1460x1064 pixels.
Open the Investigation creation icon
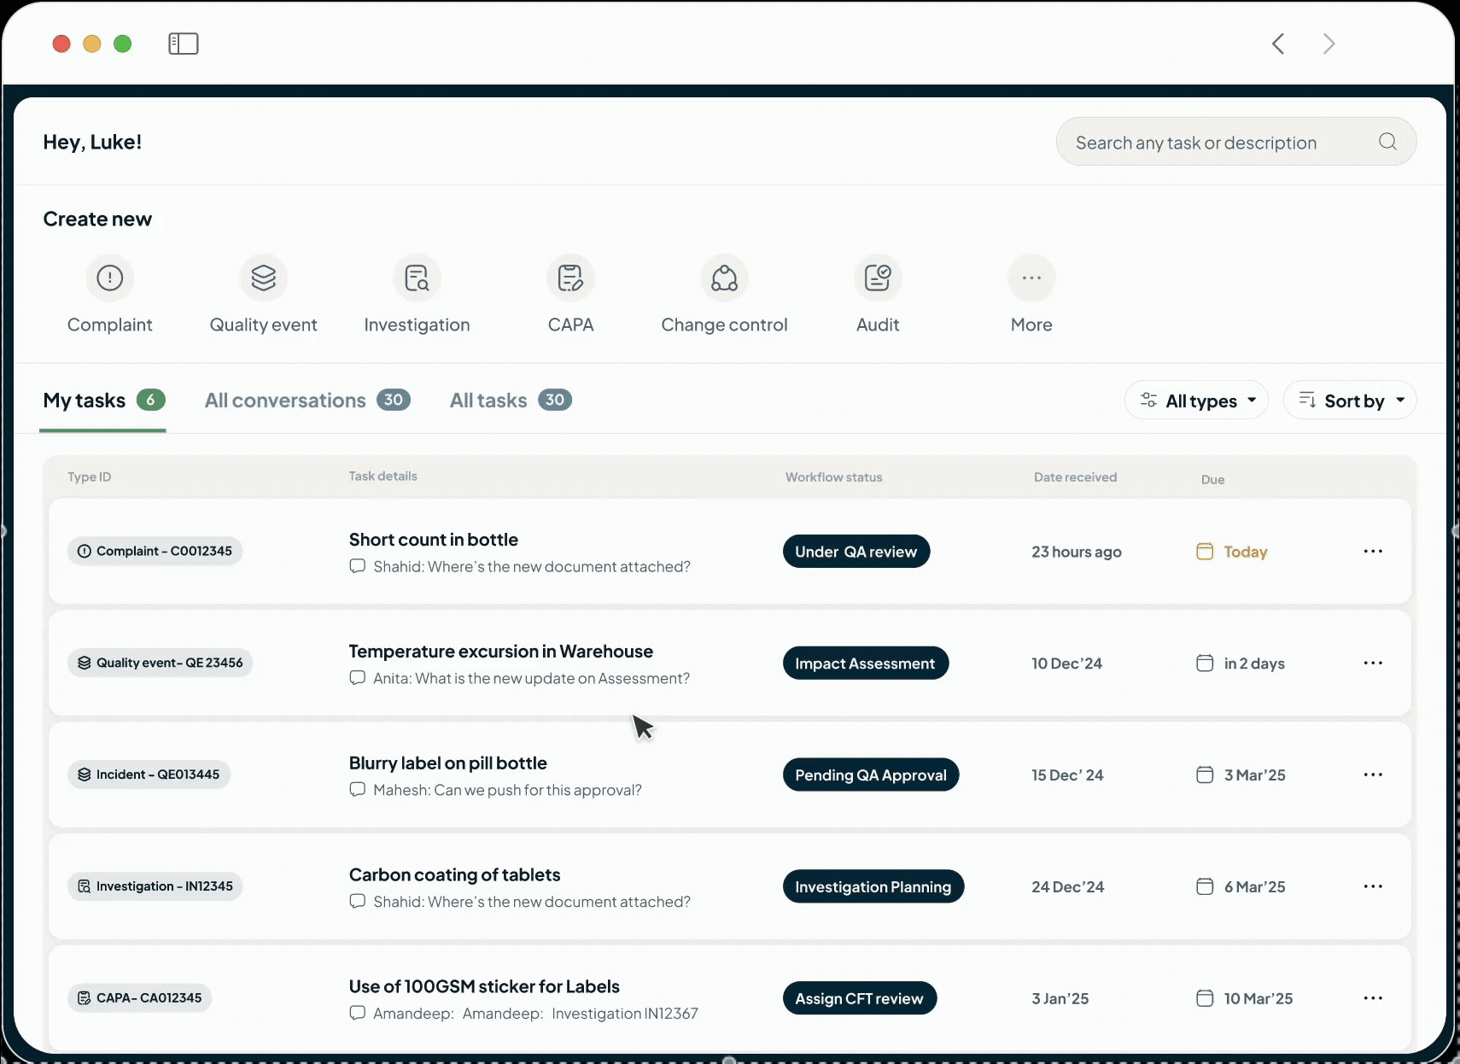tap(417, 278)
